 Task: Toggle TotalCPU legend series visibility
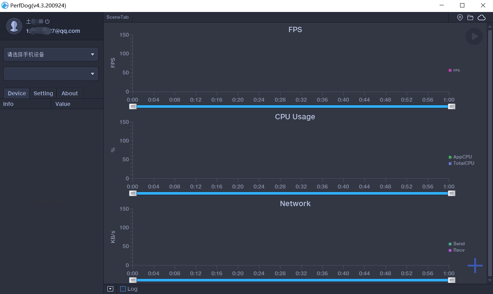coord(461,163)
